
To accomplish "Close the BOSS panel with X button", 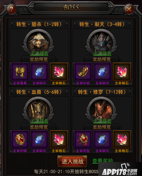I will tap(129, 9).
